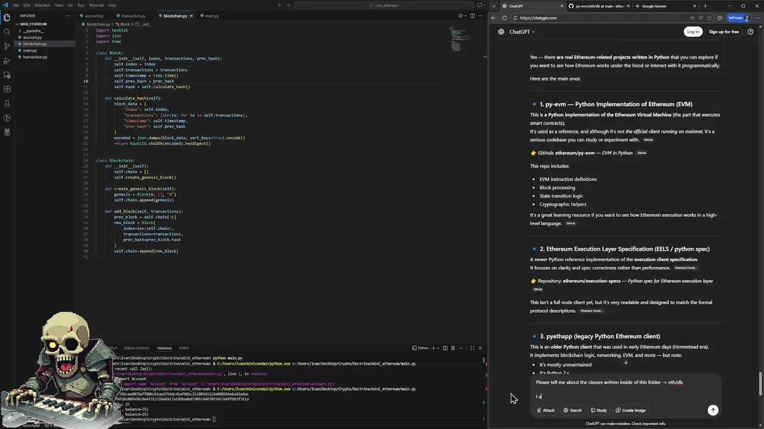Close the blockchain.py editor tab
The image size is (764, 429).
coord(192,15)
